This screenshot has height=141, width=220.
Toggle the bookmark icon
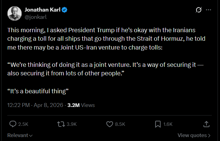coord(158,124)
